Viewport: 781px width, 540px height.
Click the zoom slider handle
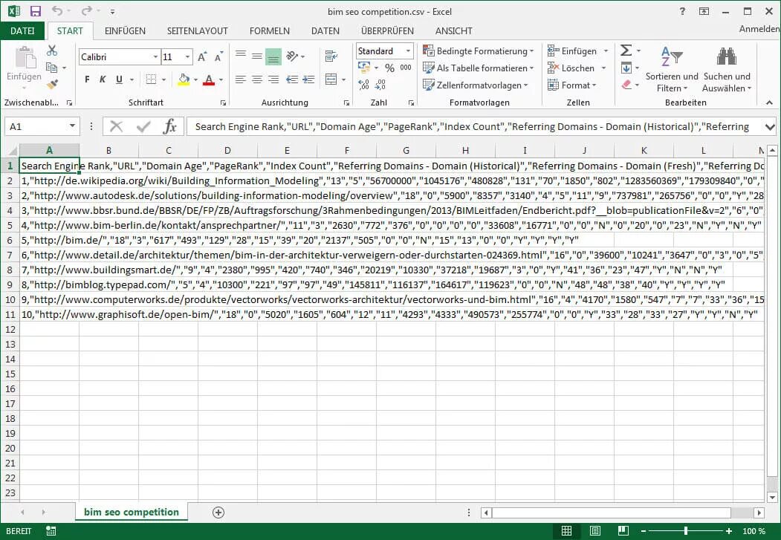(686, 531)
